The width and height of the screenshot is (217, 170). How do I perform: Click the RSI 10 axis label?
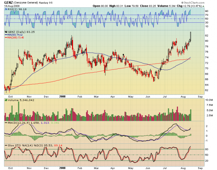207,26
